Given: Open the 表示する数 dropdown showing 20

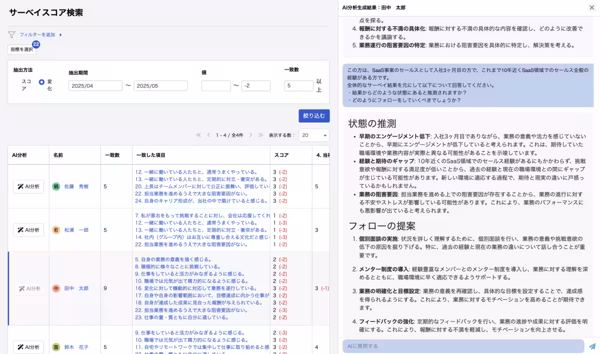Looking at the screenshot, I should 313,135.
